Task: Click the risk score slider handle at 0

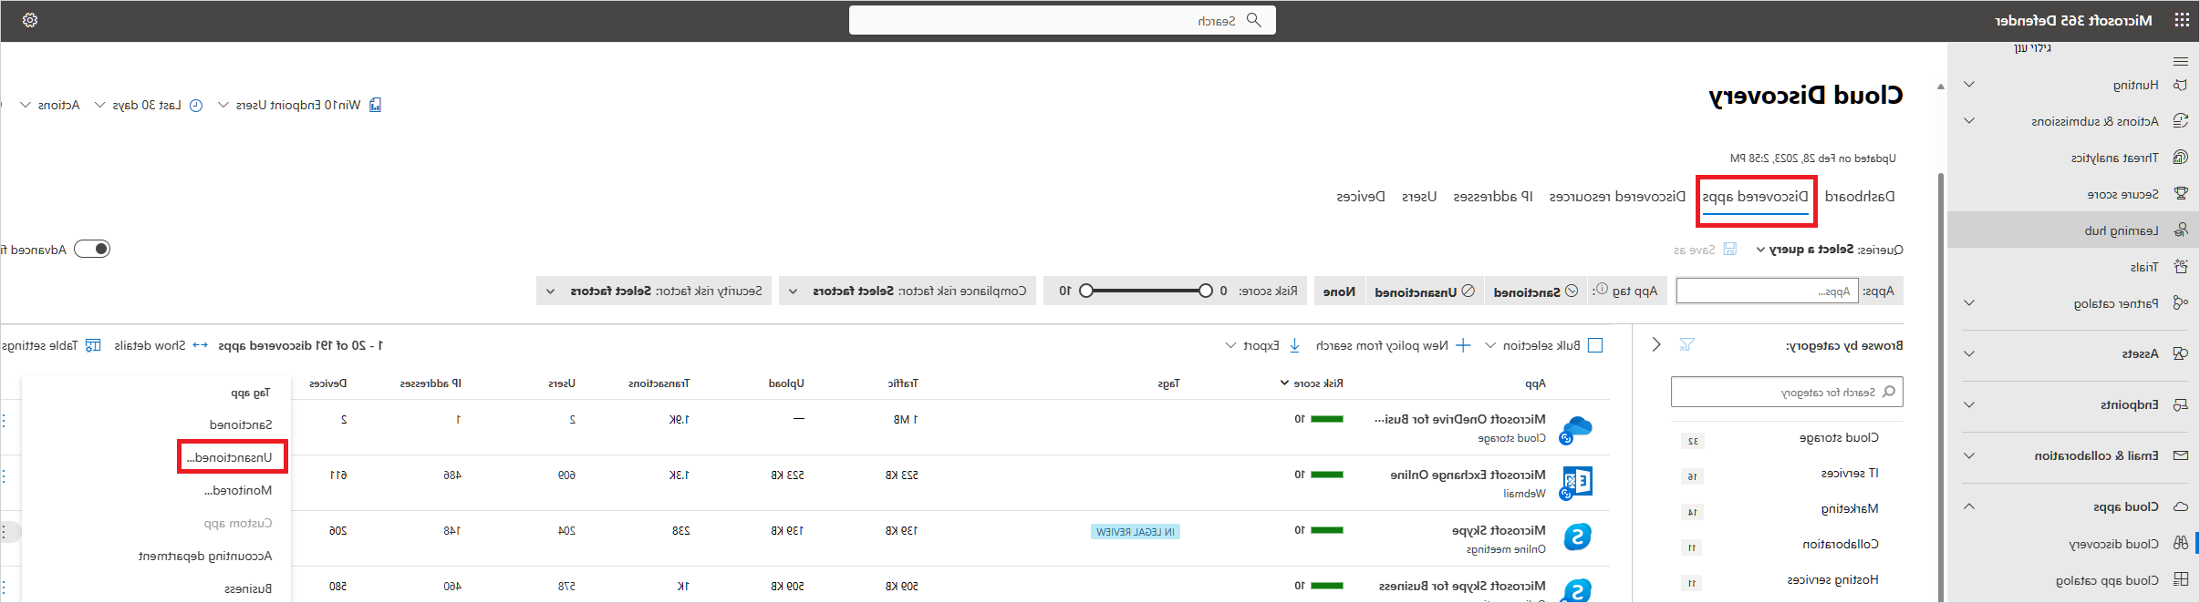Action: click(1205, 291)
